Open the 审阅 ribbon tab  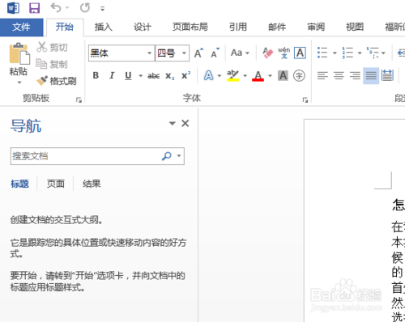click(316, 27)
